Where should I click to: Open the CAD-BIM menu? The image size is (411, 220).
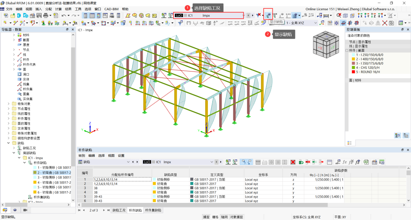pyautogui.click(x=112, y=9)
